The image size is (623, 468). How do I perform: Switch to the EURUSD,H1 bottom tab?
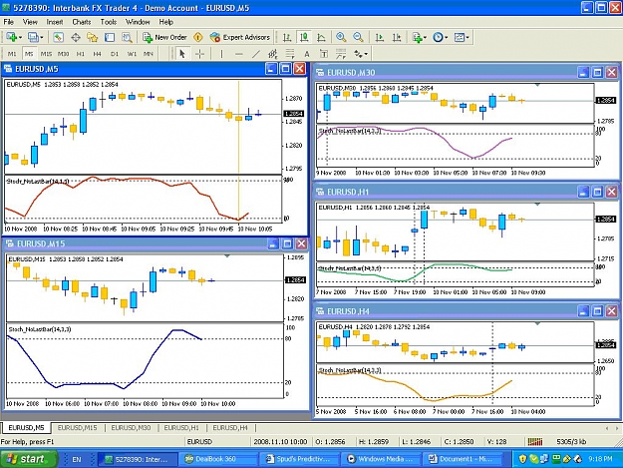pos(181,428)
